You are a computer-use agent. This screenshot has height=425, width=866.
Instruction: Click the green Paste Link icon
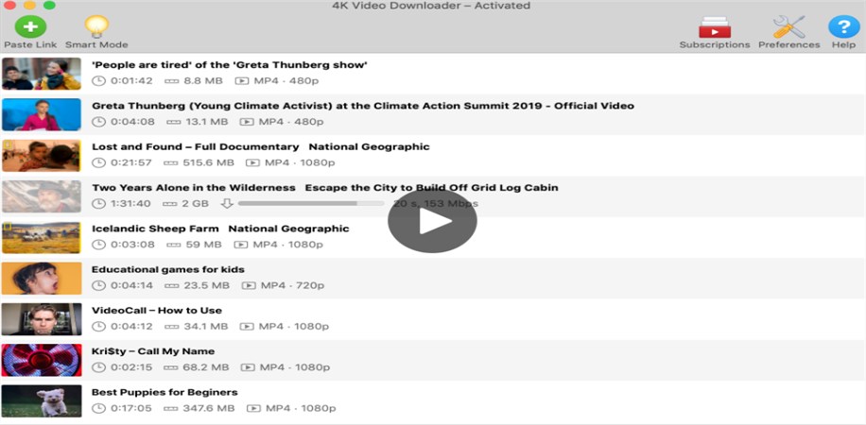(x=30, y=25)
